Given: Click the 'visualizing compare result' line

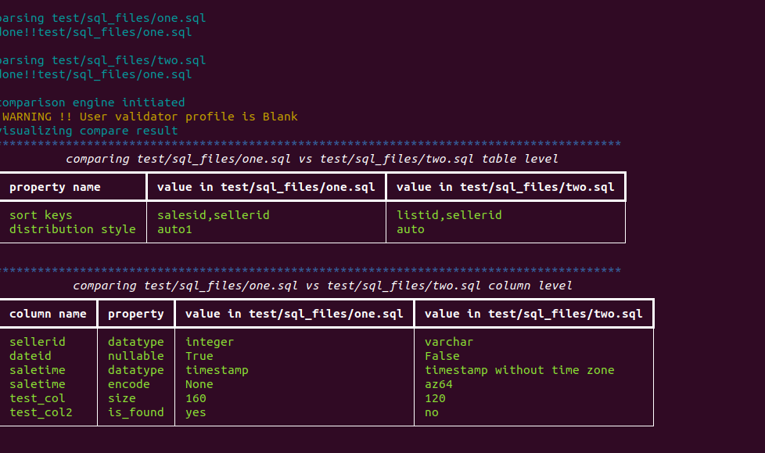Looking at the screenshot, I should 89,131.
